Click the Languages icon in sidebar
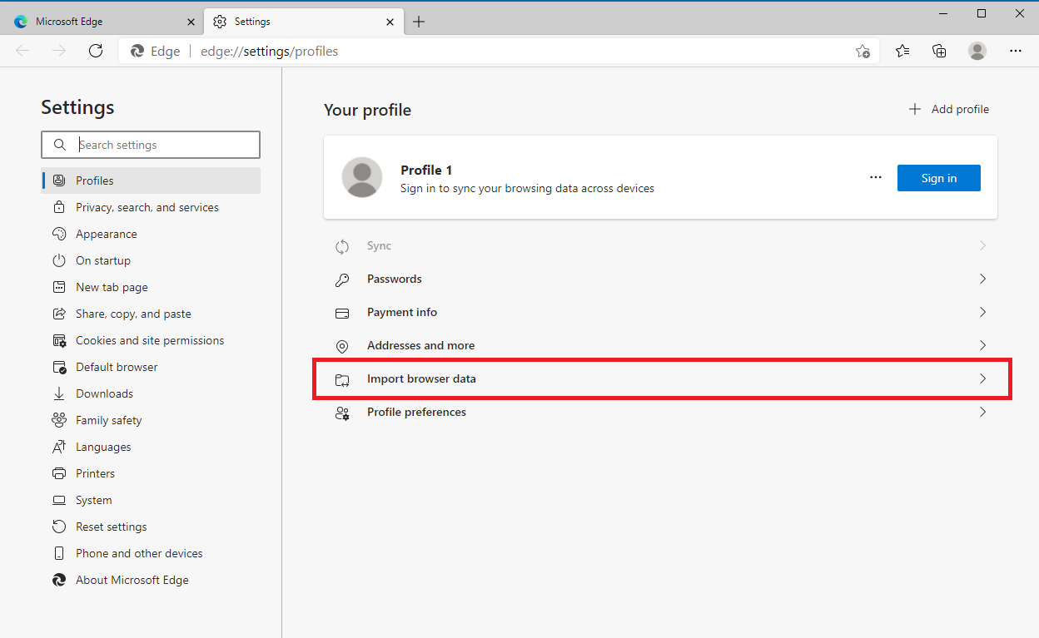 tap(59, 447)
